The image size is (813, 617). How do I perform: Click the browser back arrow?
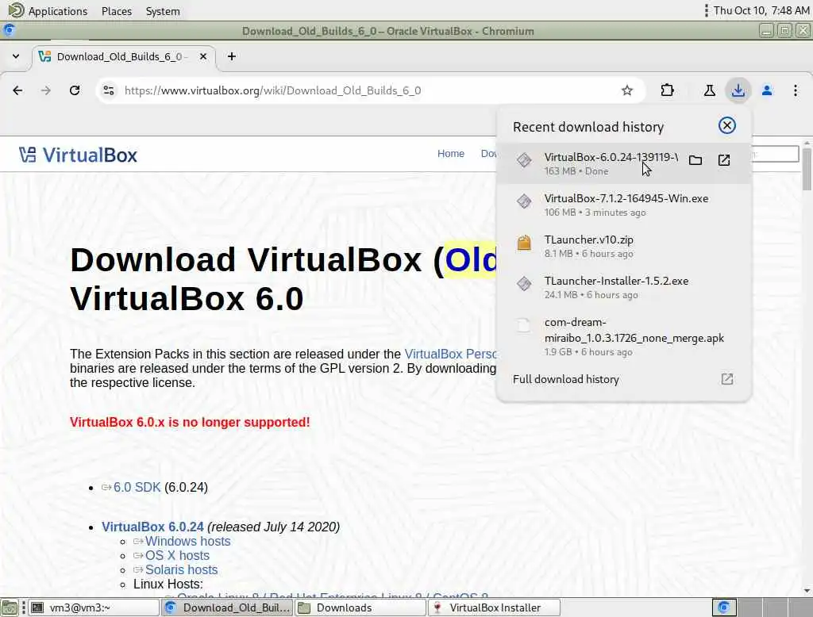click(x=17, y=90)
